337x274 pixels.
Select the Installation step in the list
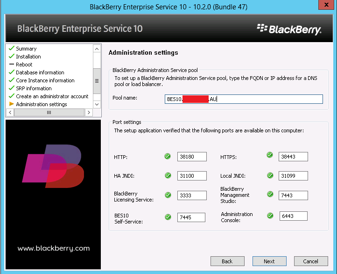(x=28, y=57)
